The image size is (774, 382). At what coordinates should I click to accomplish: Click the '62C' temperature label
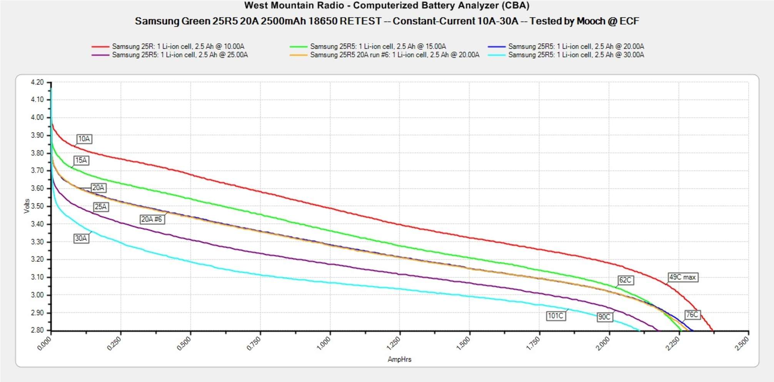click(x=626, y=280)
